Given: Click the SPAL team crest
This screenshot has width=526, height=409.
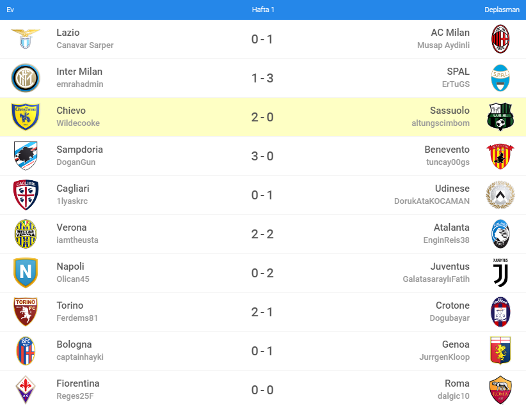Looking at the screenshot, I should [x=500, y=78].
